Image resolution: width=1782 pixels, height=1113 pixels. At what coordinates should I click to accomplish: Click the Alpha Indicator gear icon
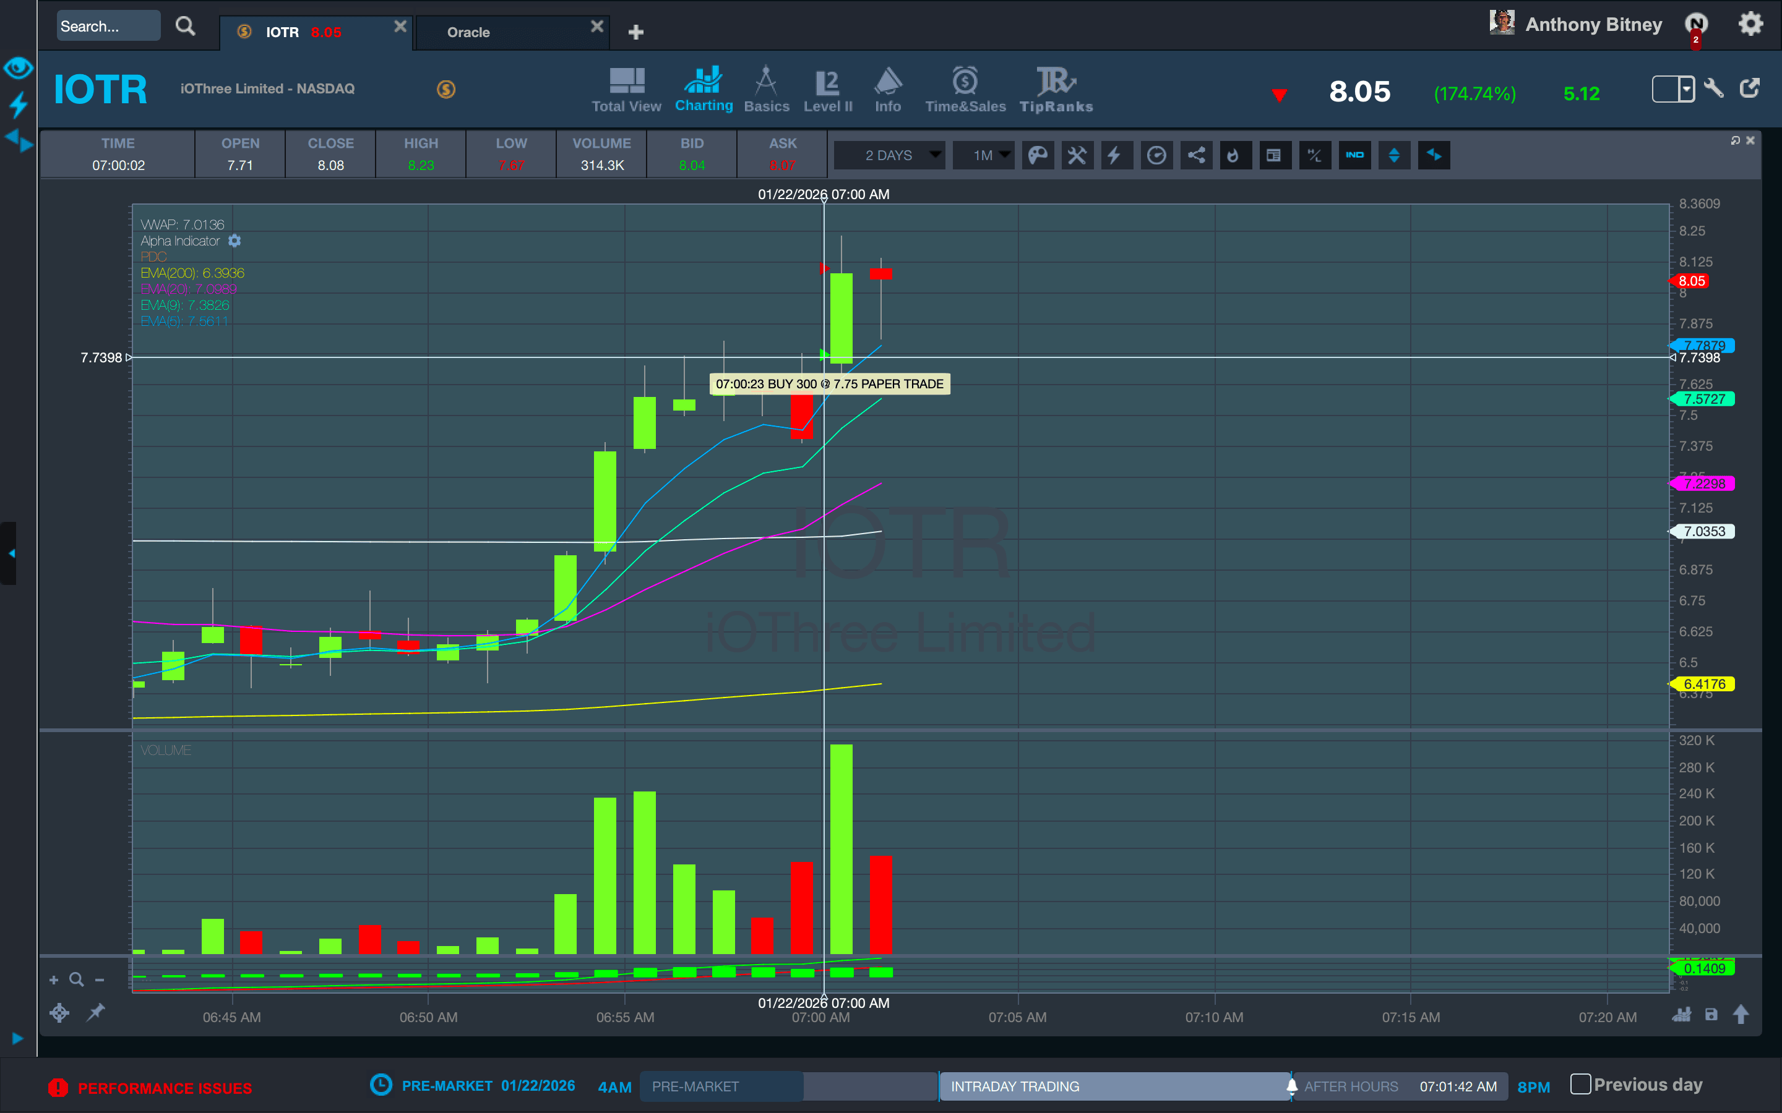tap(234, 241)
